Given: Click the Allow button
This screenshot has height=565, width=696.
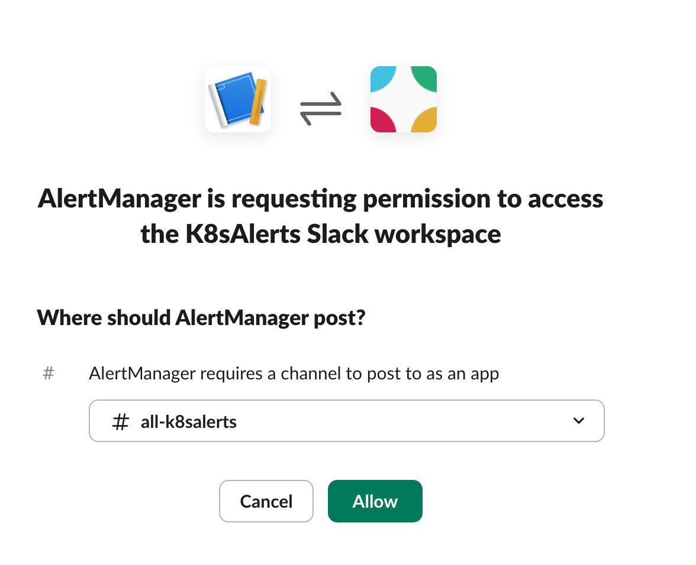Looking at the screenshot, I should pos(375,501).
